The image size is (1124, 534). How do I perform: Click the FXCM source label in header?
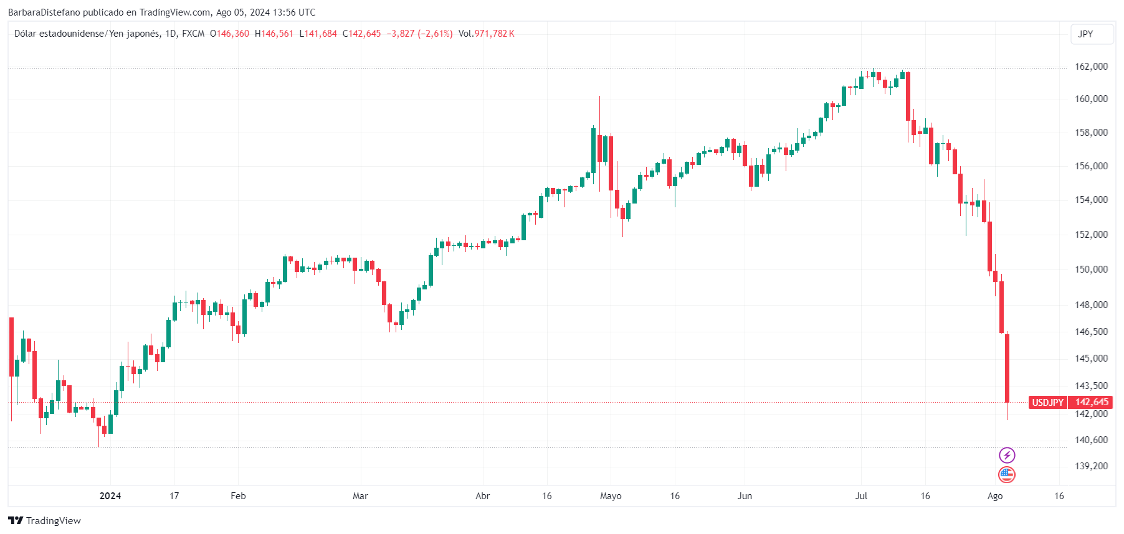pos(193,34)
